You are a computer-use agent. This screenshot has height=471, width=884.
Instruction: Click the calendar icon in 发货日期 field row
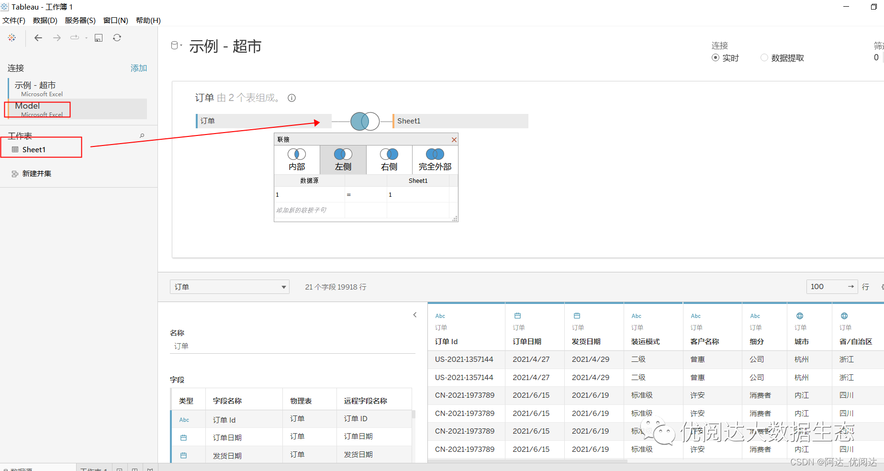(183, 455)
